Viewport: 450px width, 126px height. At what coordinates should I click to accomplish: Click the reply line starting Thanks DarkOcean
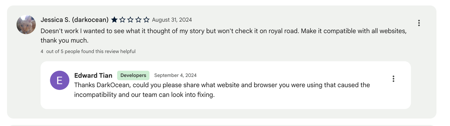coord(222,85)
